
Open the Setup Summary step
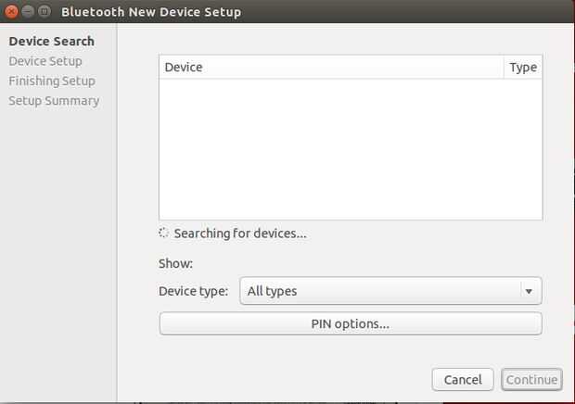[x=54, y=101]
